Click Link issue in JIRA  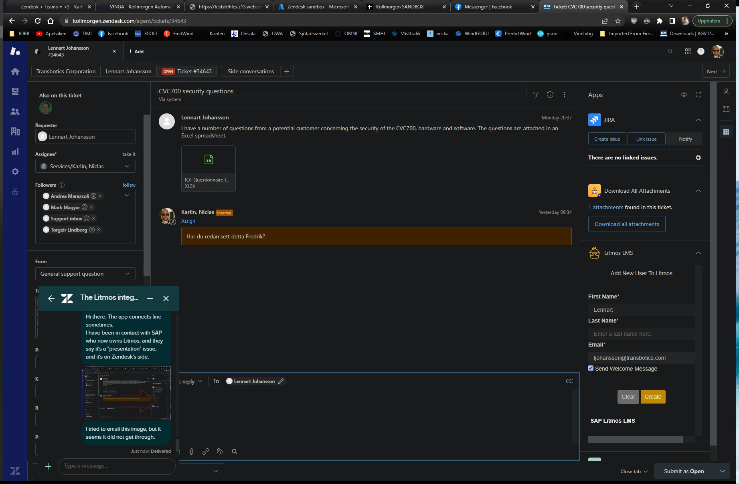click(x=646, y=139)
